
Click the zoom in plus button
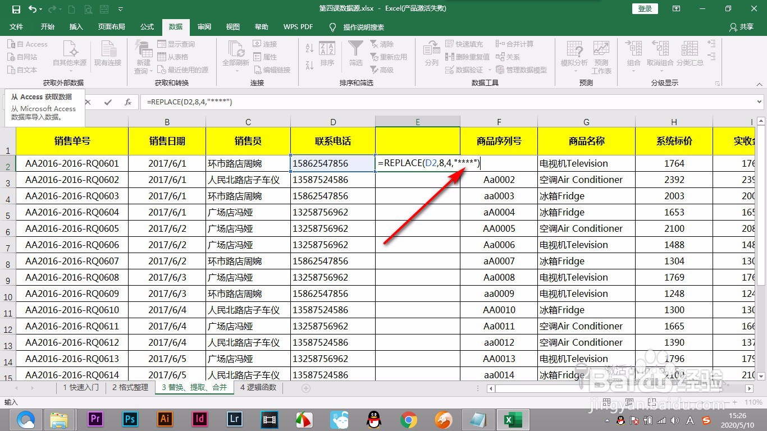(735, 402)
